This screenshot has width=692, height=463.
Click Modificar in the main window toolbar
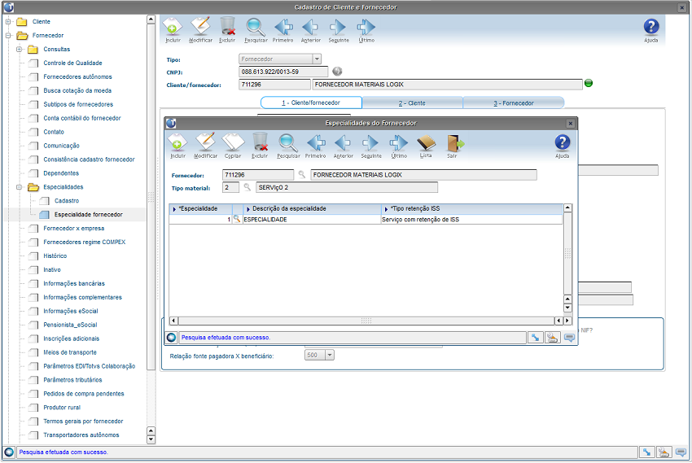pyautogui.click(x=200, y=30)
